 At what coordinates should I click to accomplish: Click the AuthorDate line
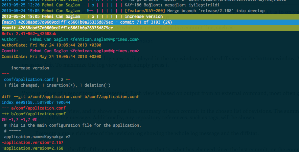pos(51,45)
